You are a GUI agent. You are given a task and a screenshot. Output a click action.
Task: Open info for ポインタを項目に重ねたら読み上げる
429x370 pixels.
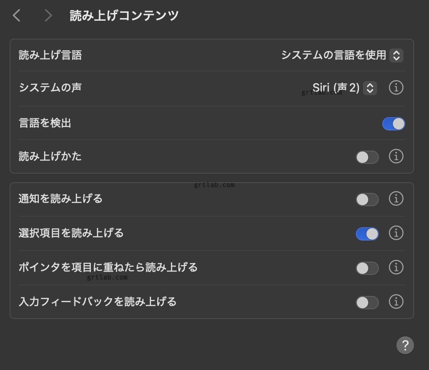(x=396, y=267)
